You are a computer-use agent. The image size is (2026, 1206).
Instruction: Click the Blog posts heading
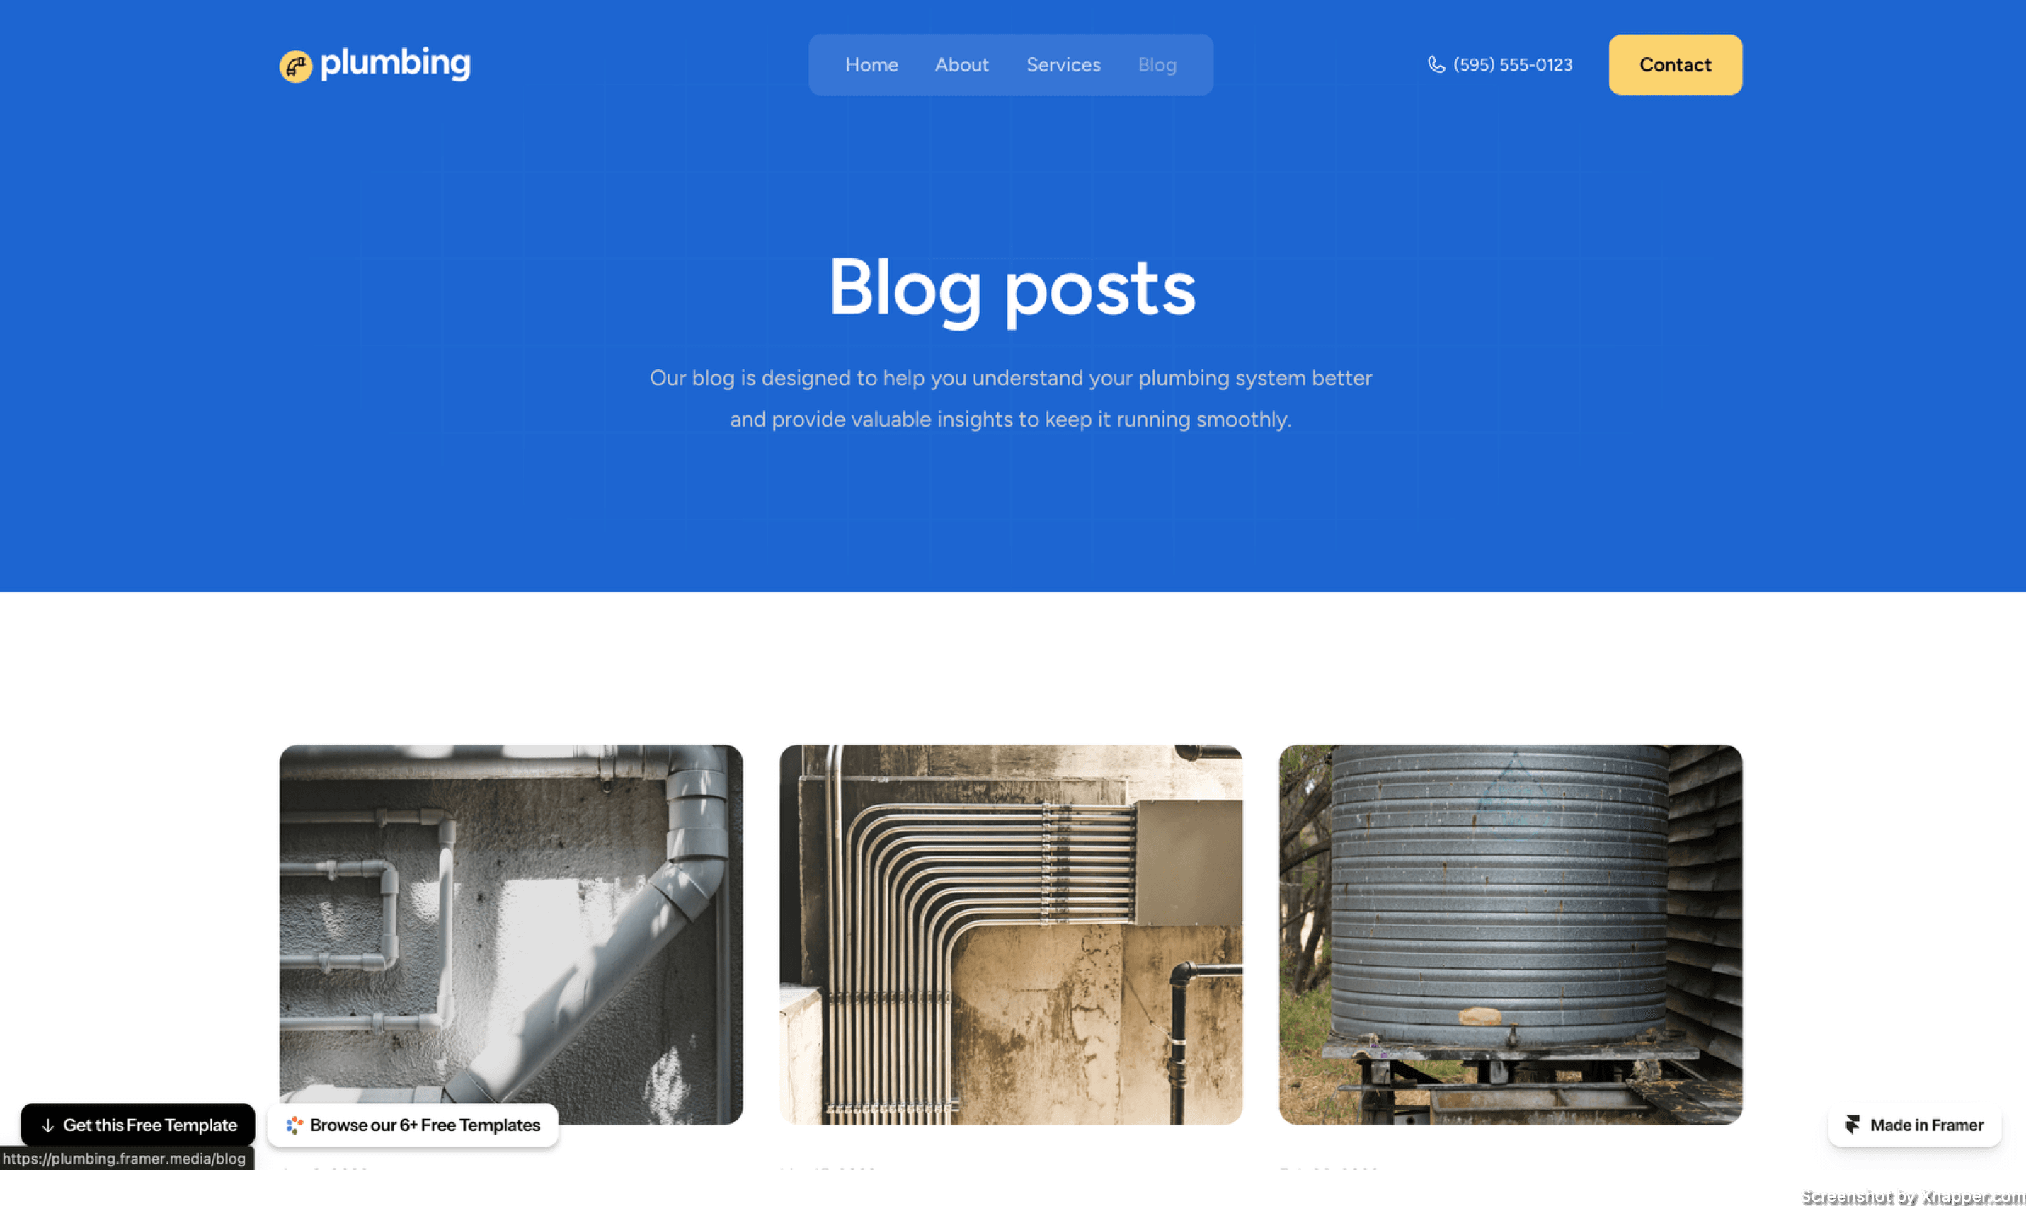tap(1012, 289)
